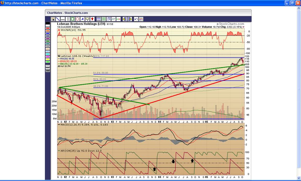Viewport: 301px width, 181px height.
Task: Select the pointer arrow tool
Action: (53, 19)
